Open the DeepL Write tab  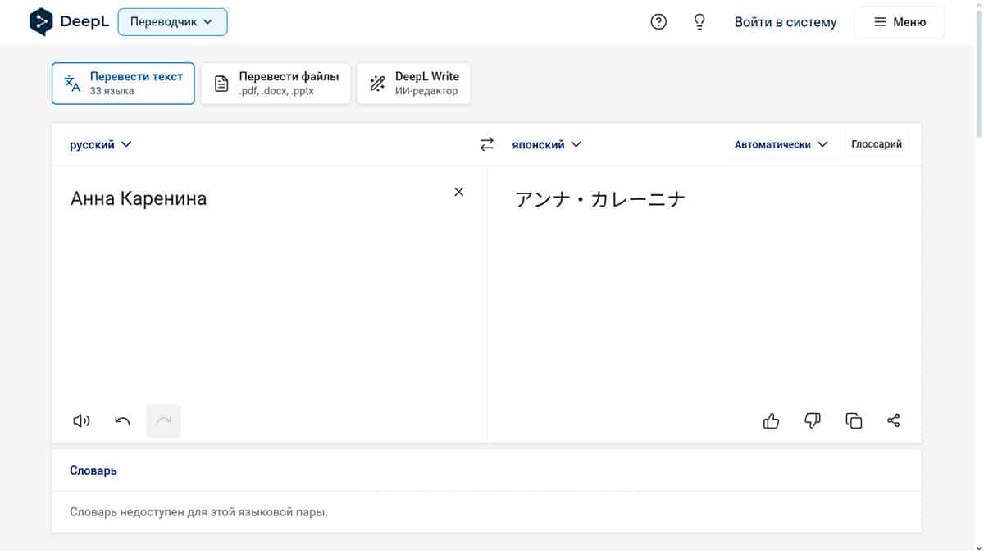click(414, 84)
